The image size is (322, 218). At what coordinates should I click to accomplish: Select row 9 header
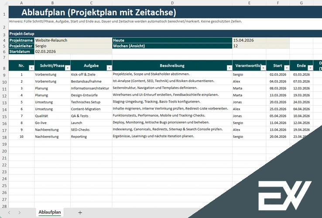click(4, 75)
